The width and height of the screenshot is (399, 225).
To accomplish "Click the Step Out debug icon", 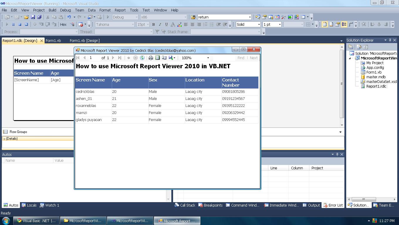I will (x=54, y=24).
